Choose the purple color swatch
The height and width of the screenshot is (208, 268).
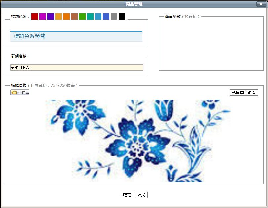[x=51, y=17]
